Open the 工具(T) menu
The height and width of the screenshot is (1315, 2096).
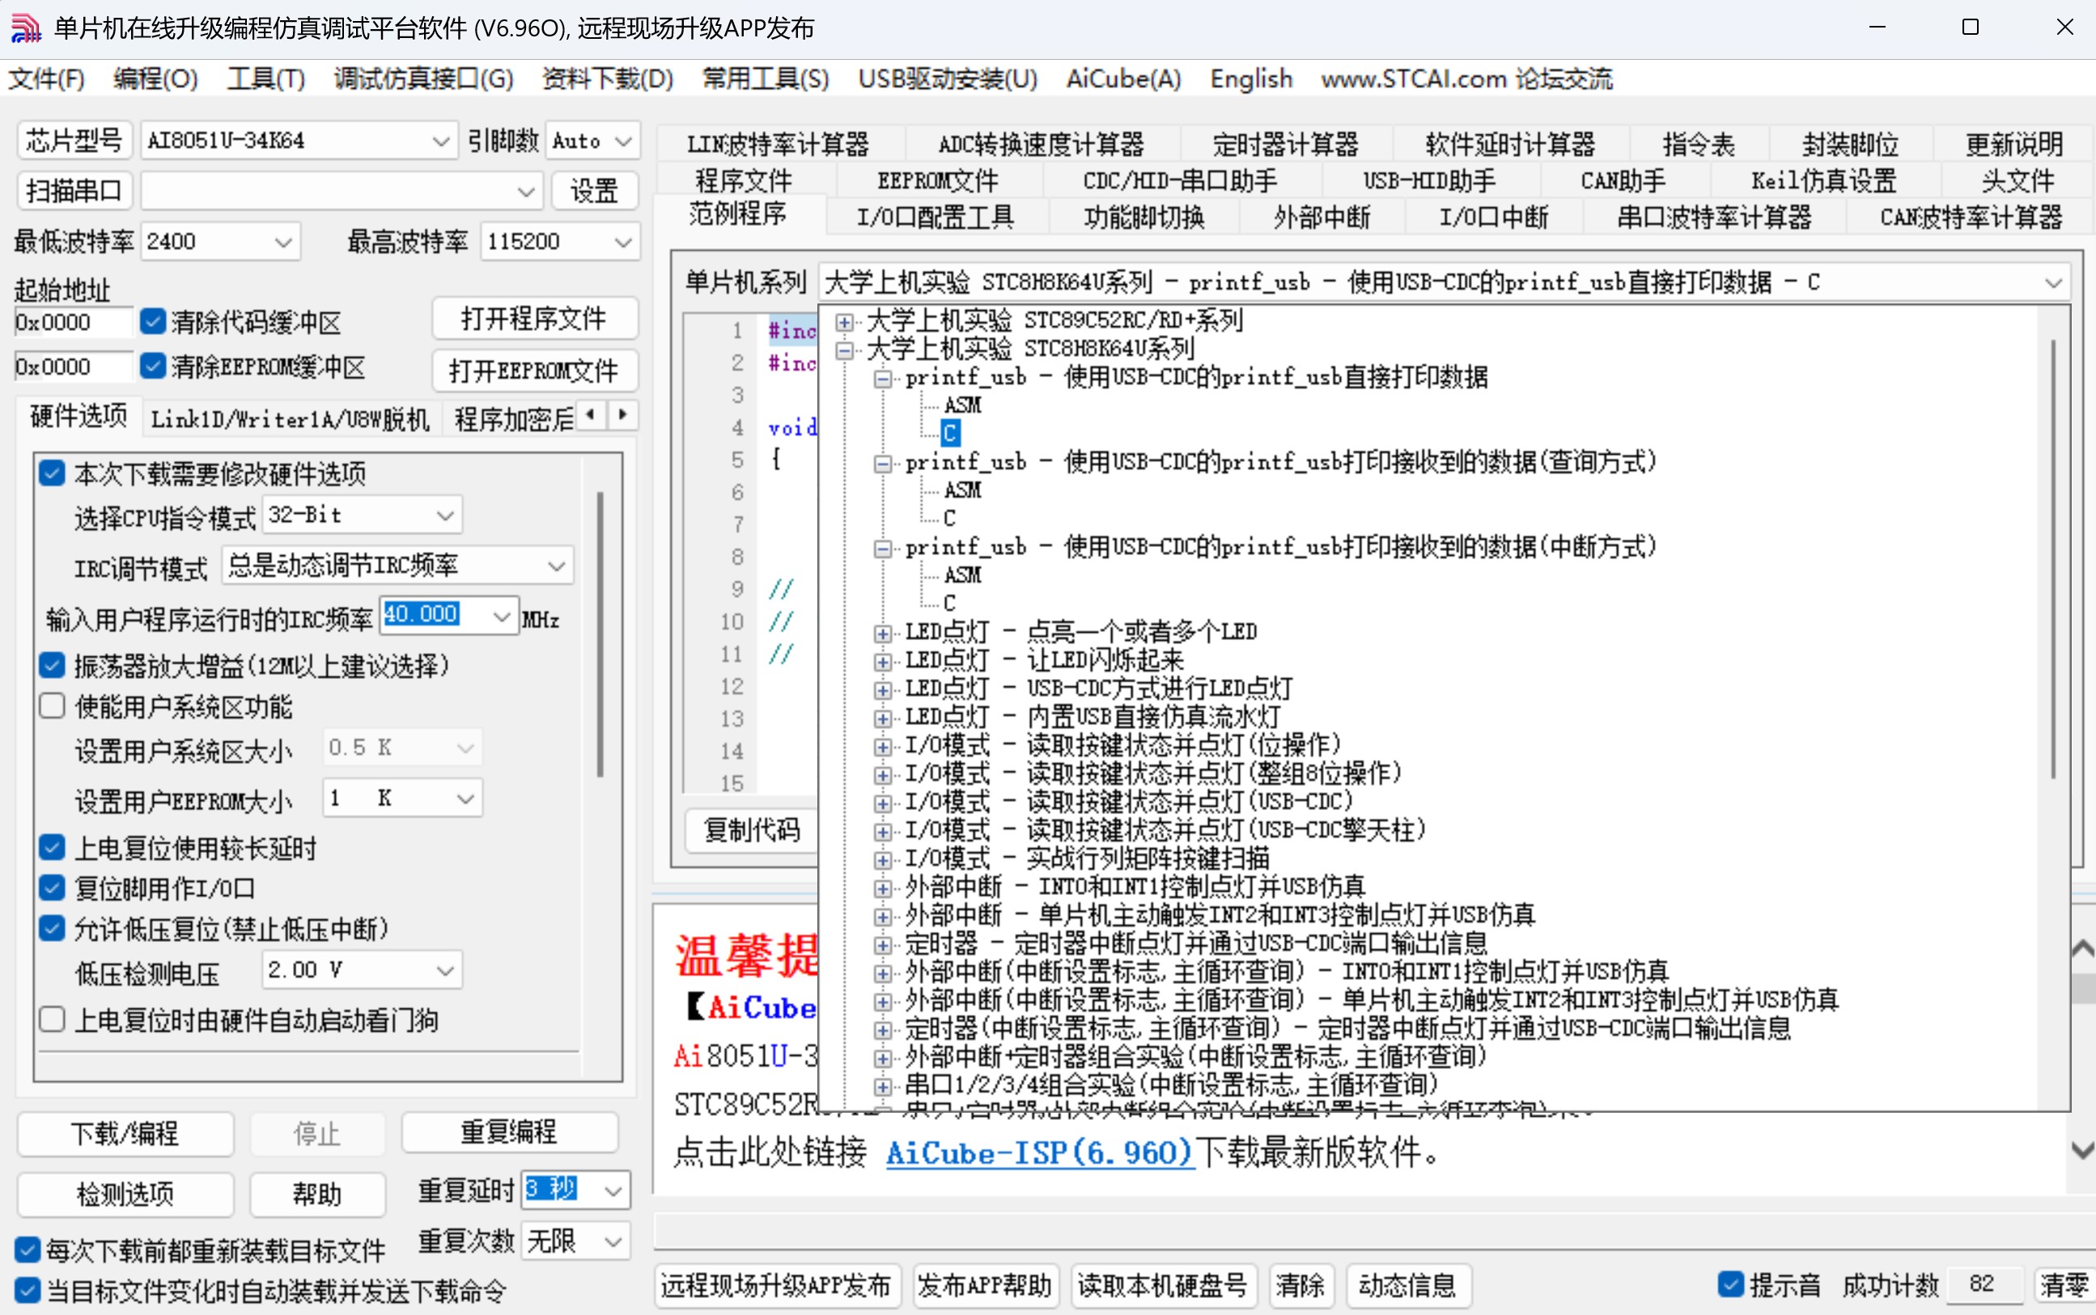(264, 78)
